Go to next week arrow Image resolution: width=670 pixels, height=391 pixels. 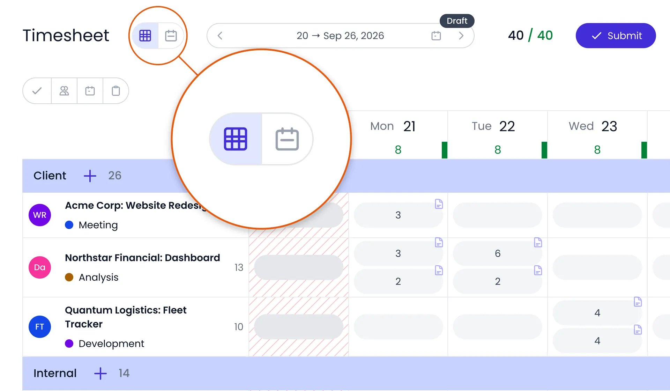pyautogui.click(x=461, y=36)
